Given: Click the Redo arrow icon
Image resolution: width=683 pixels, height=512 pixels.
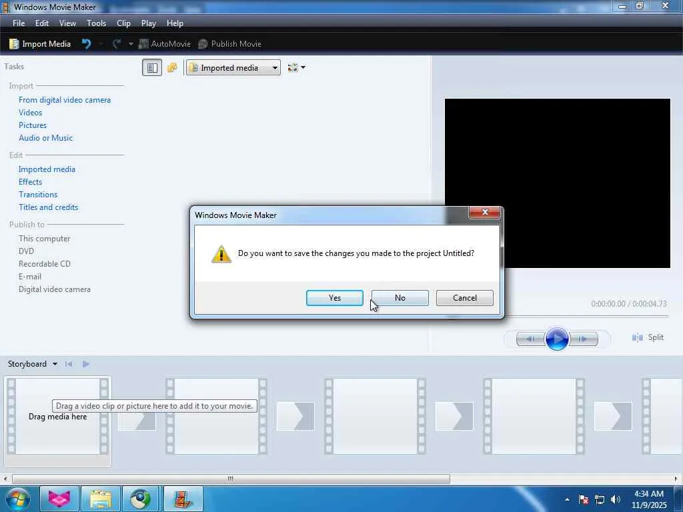Looking at the screenshot, I should click(117, 43).
